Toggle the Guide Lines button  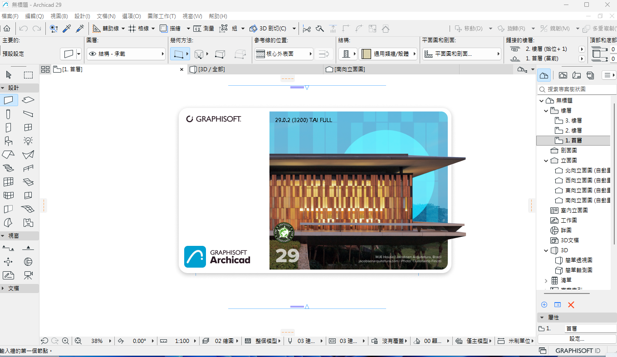(x=106, y=29)
